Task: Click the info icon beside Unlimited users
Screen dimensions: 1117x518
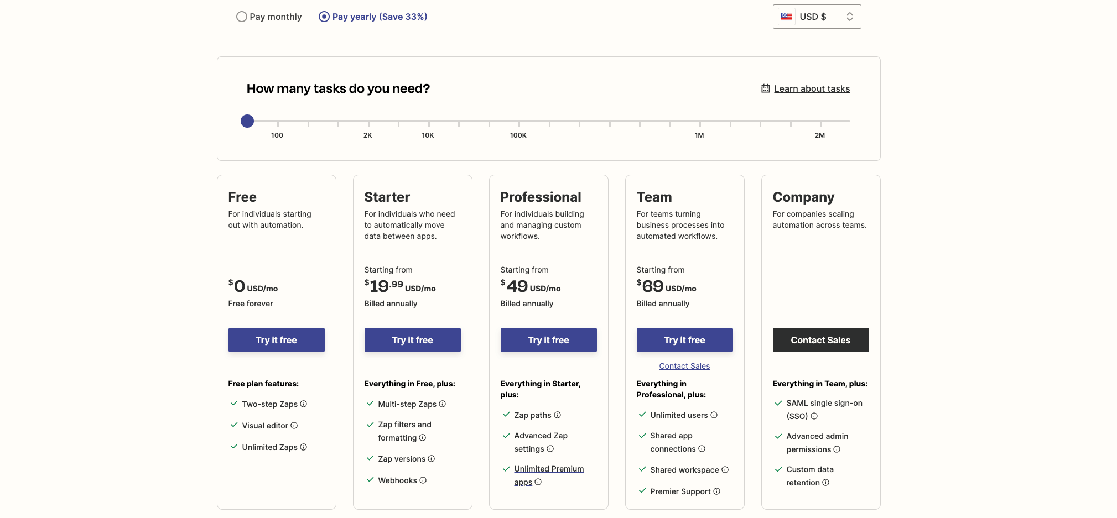Action: pos(714,415)
